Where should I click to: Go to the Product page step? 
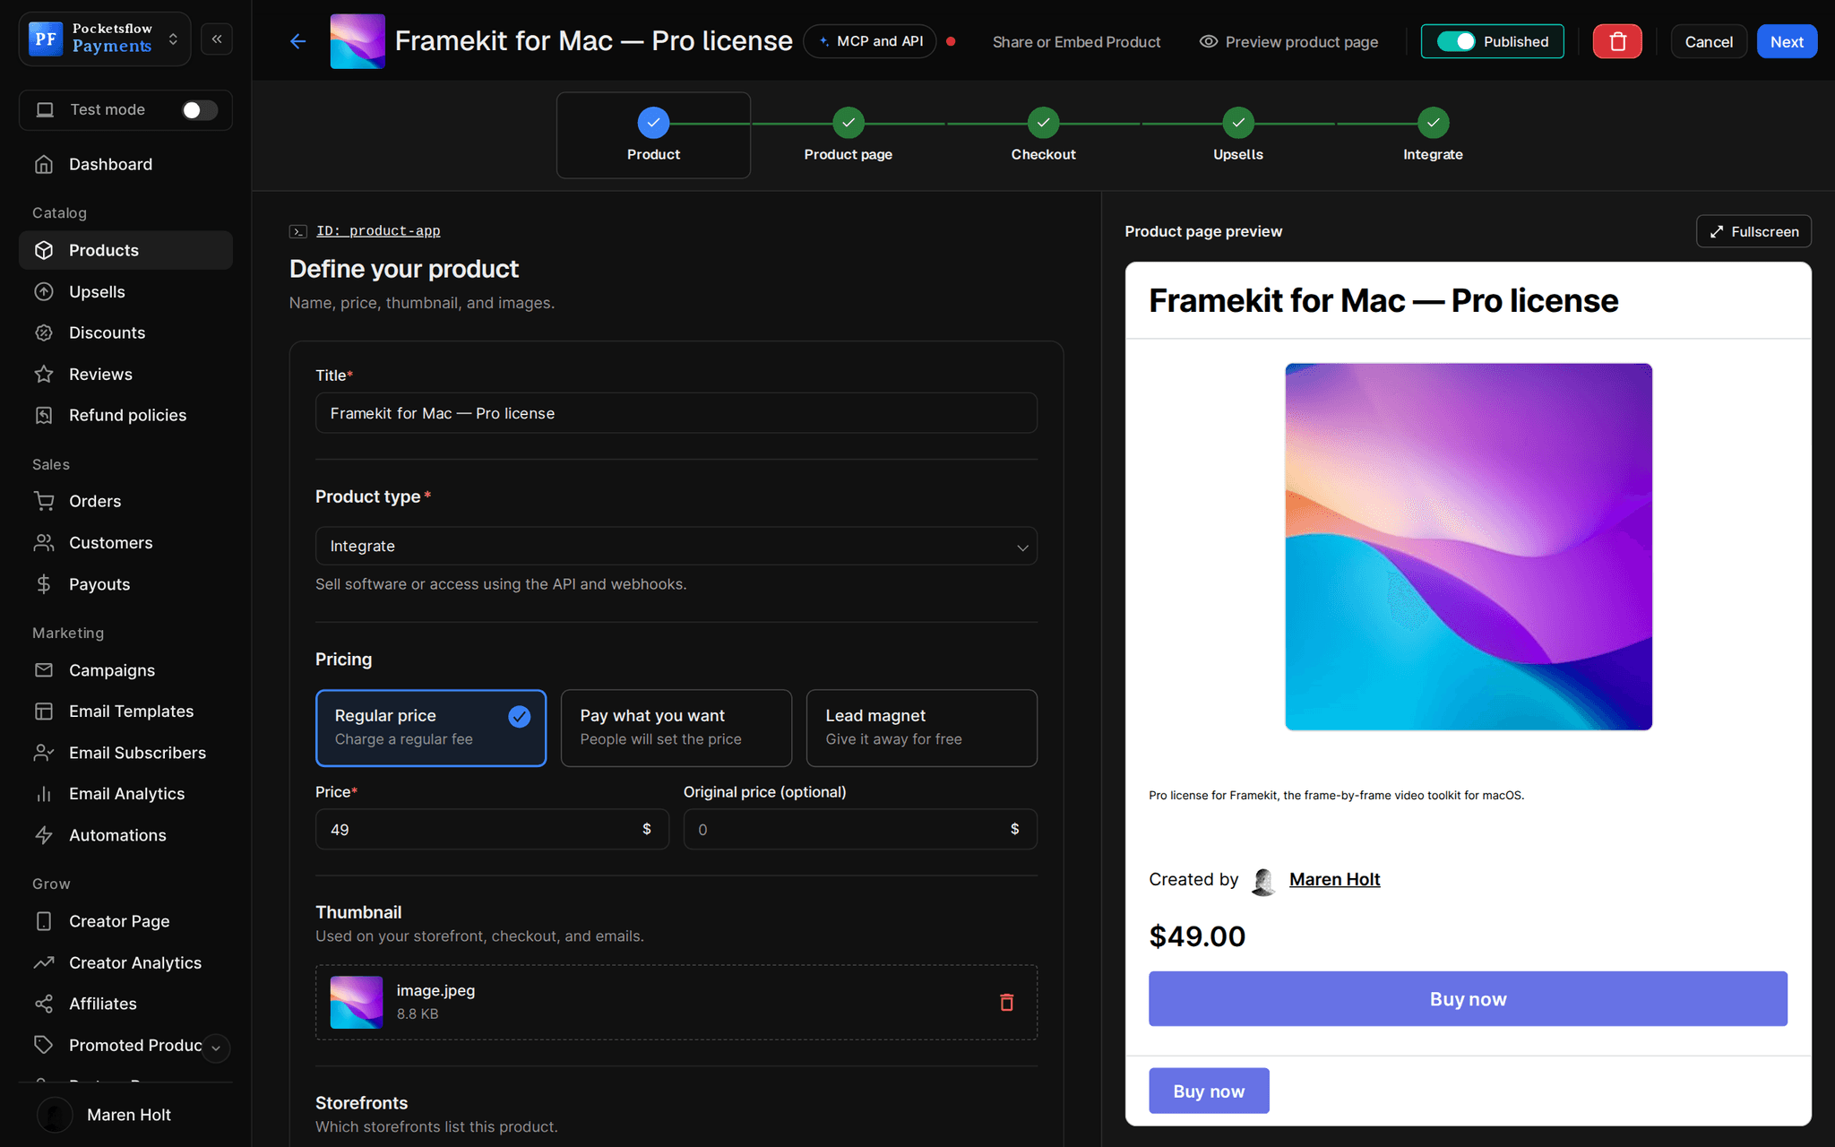[x=848, y=135]
